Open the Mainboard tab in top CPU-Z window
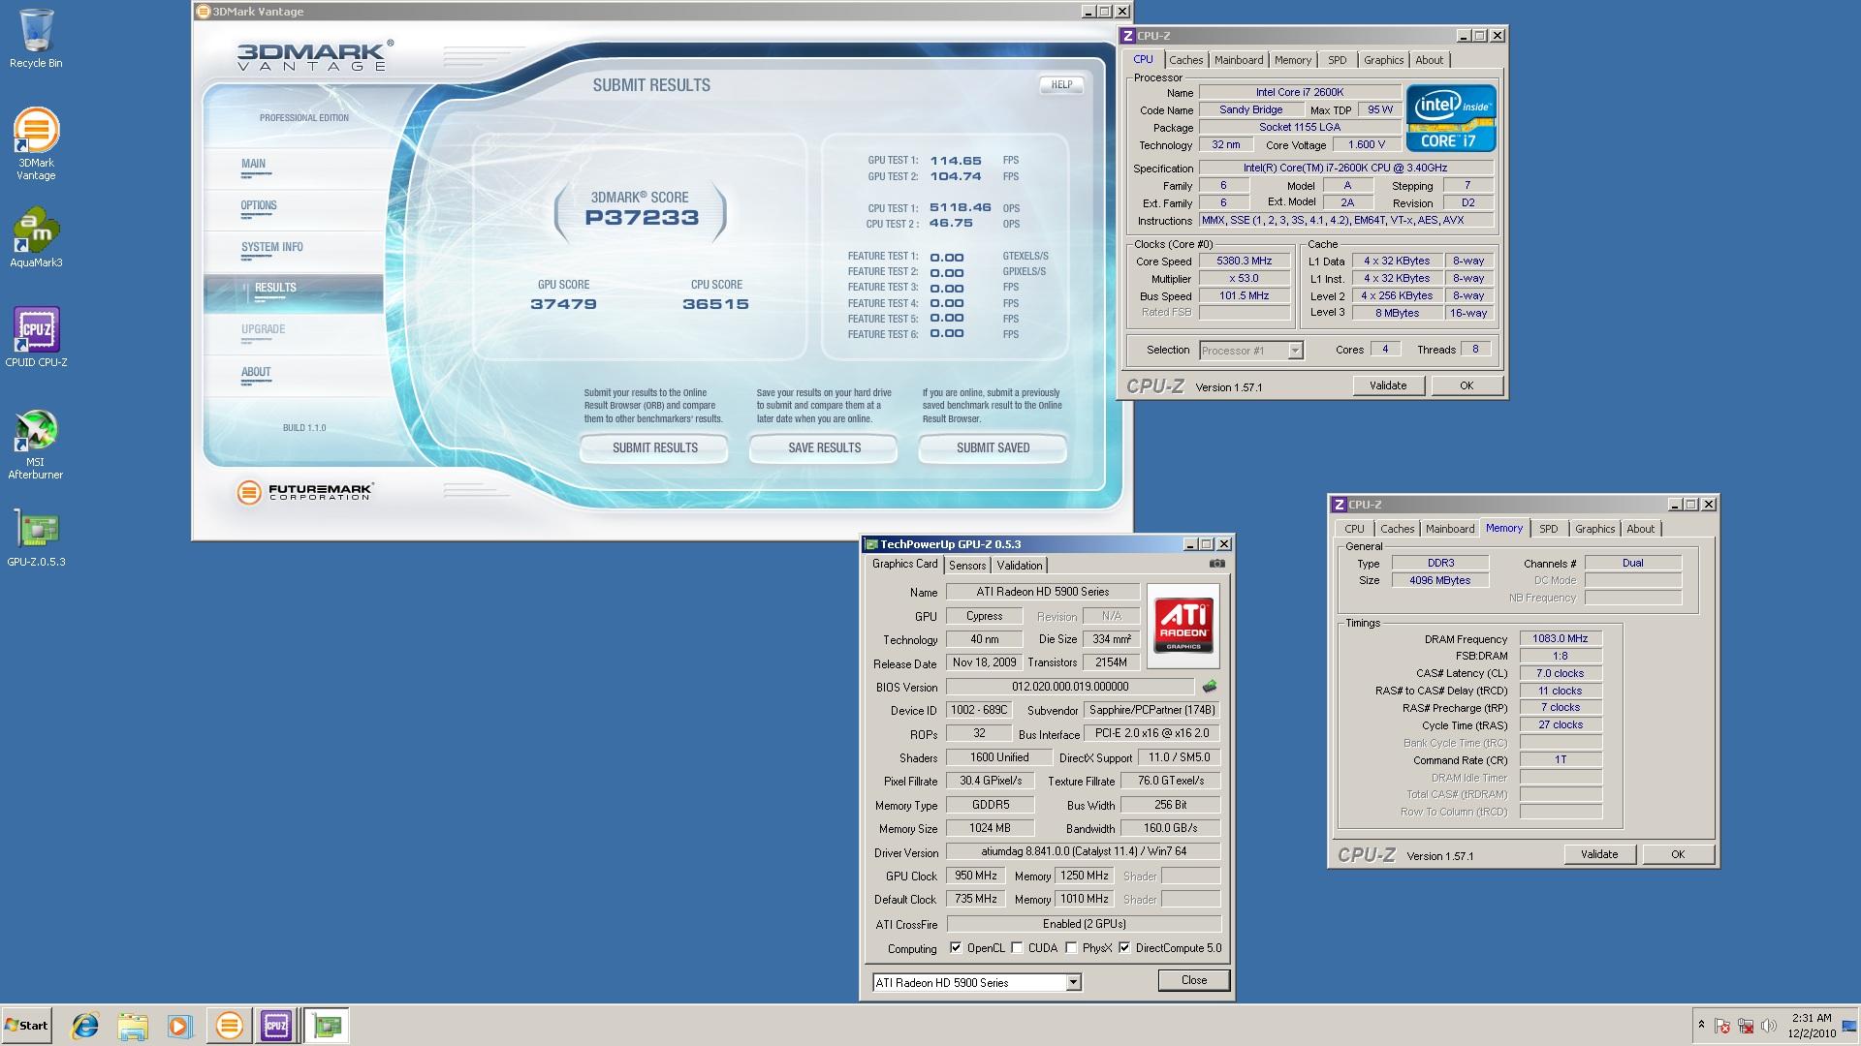 [1239, 60]
